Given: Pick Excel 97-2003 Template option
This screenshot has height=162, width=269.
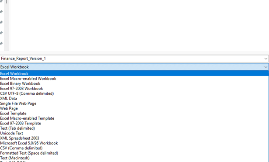Looking at the screenshot, I should point(134,124).
